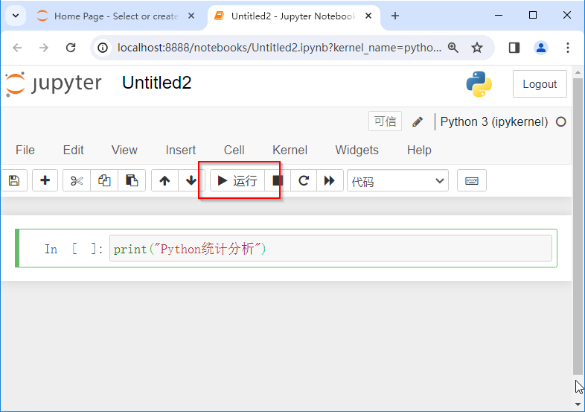Open the Cell menu
The width and height of the screenshot is (585, 412).
click(234, 150)
